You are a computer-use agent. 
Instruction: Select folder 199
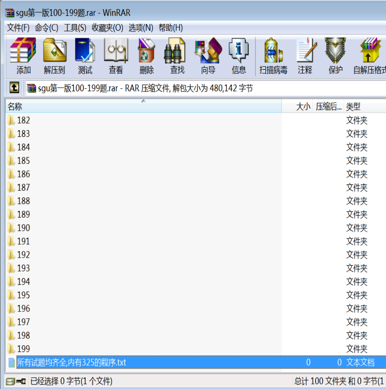click(24, 349)
